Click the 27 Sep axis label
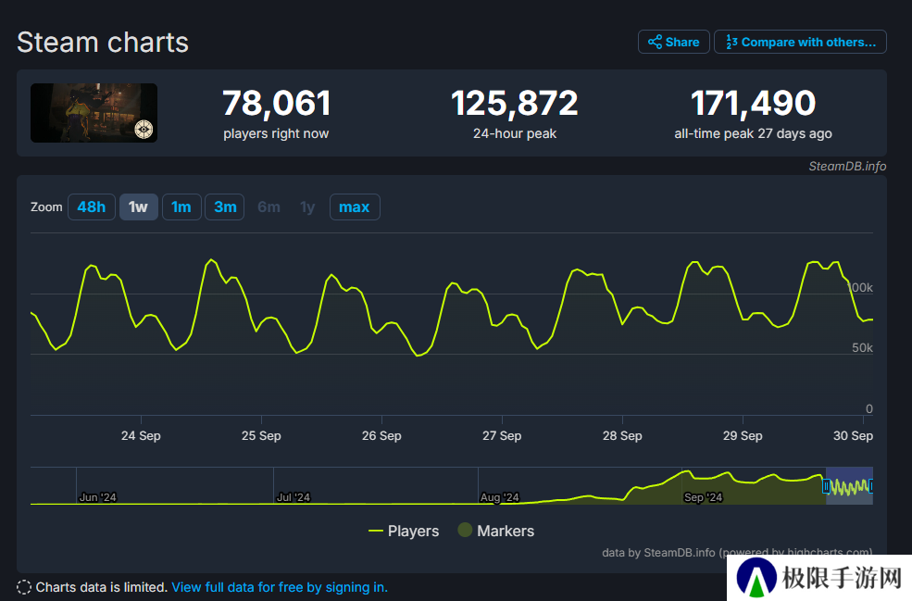 [x=502, y=436]
